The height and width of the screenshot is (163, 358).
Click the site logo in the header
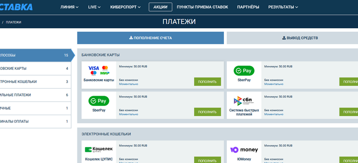click(16, 7)
